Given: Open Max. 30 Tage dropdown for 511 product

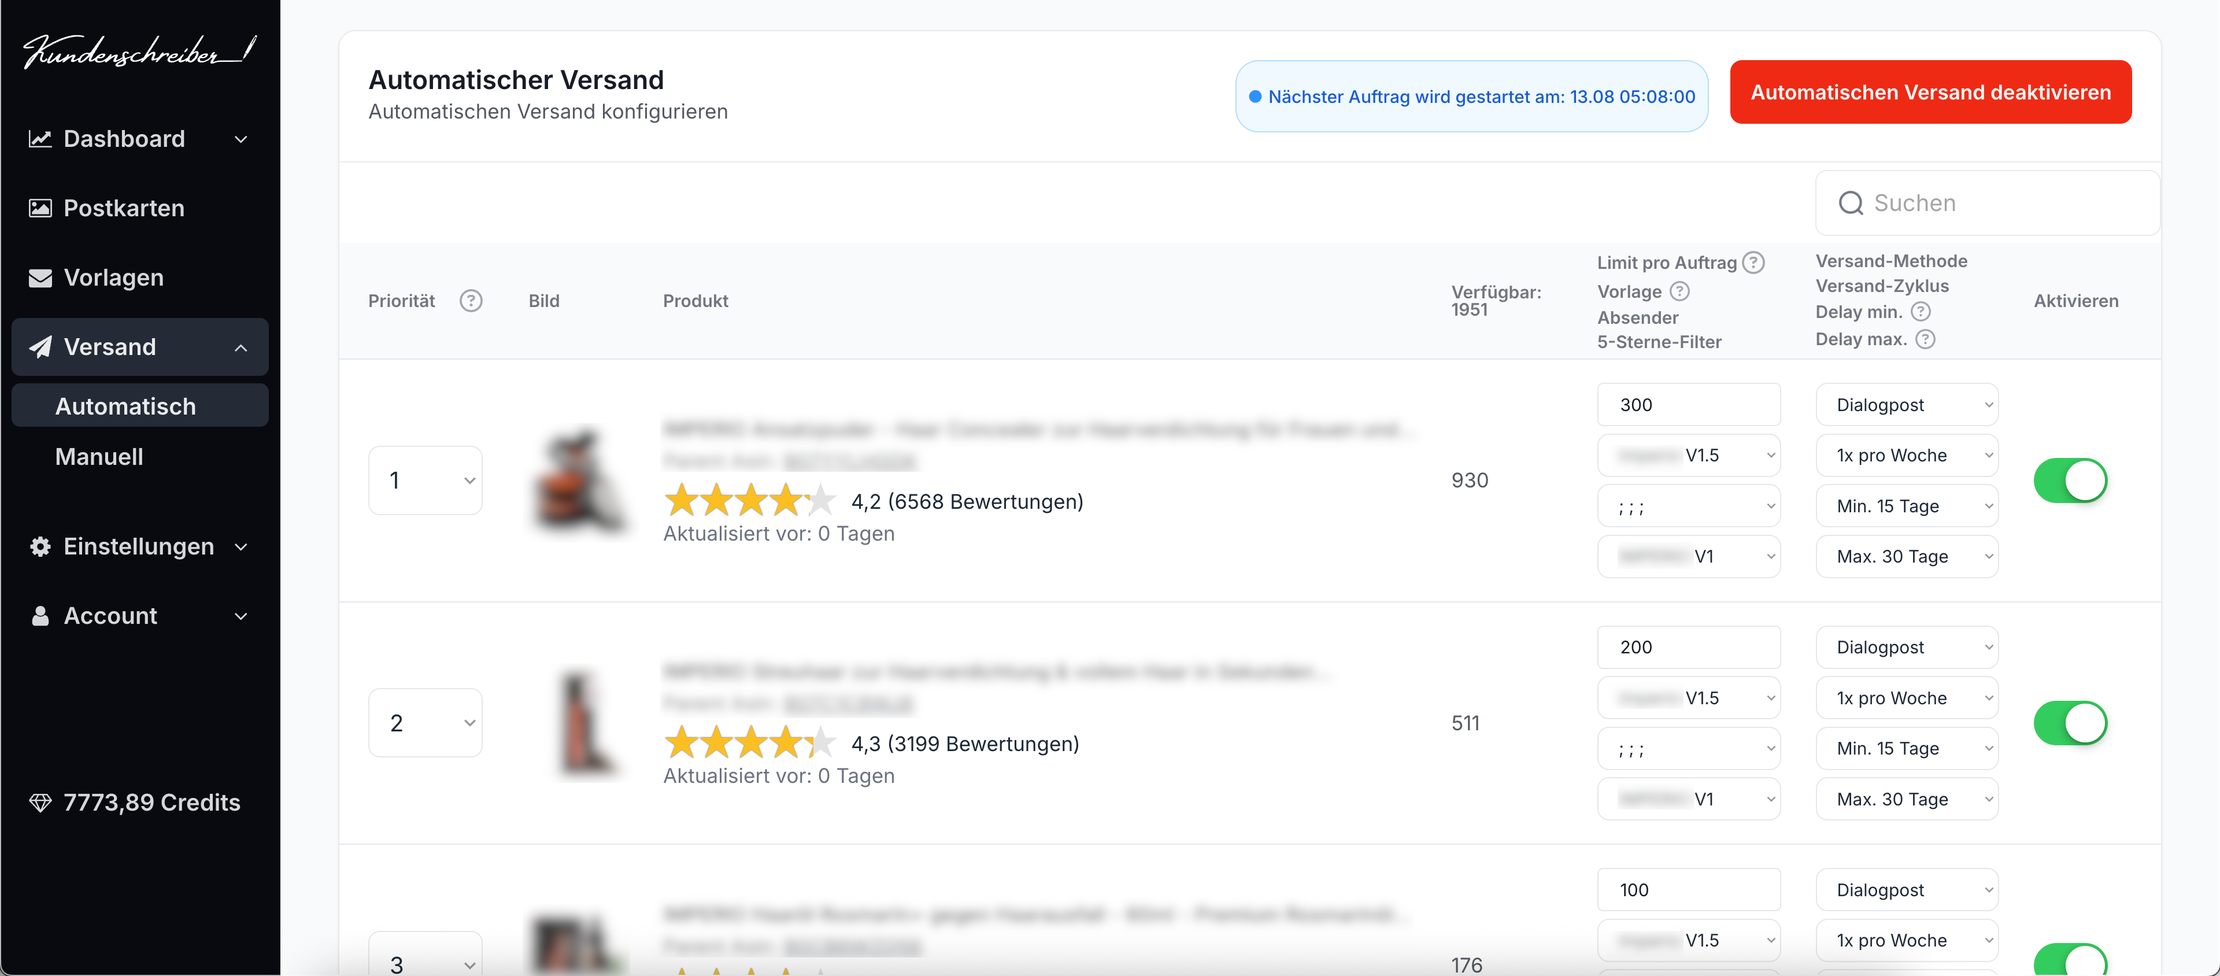Looking at the screenshot, I should 1906,799.
